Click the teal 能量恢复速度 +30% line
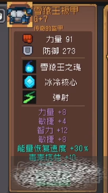Screen dimensions: 108x193 pos(53,149)
